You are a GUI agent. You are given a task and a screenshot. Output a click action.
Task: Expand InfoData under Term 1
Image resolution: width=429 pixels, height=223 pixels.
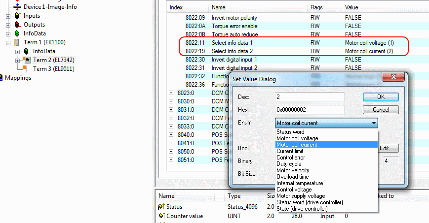coord(17,52)
